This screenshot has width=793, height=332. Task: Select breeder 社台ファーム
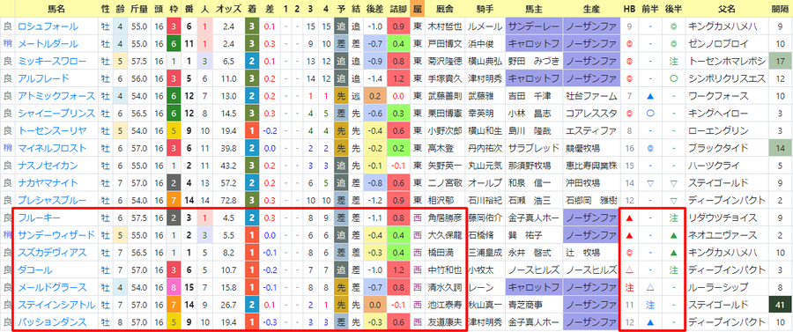pyautogui.click(x=590, y=96)
